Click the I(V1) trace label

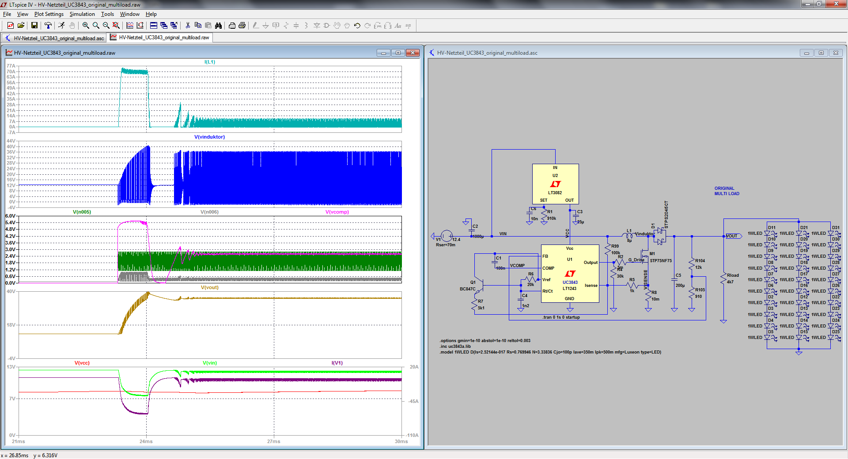pyautogui.click(x=337, y=363)
